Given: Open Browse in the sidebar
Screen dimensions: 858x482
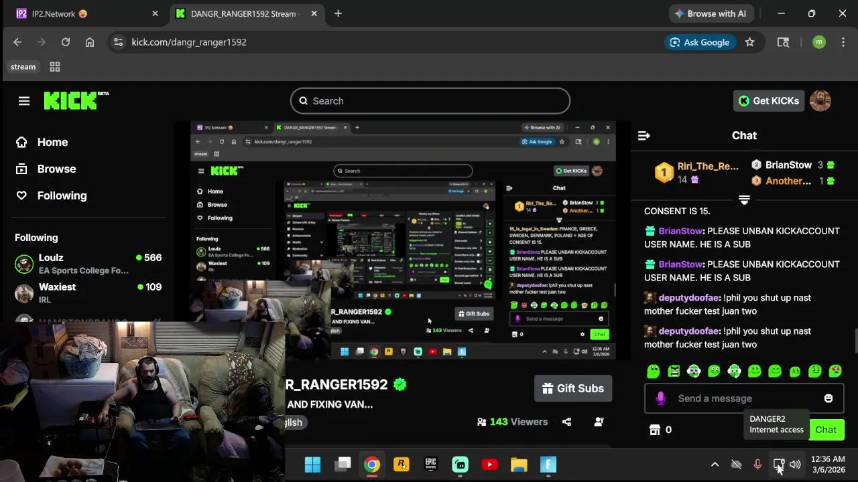Looking at the screenshot, I should 46,169.
